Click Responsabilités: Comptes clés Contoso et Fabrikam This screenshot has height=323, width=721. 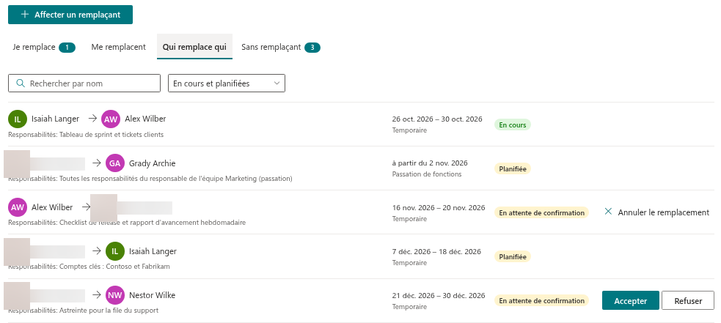pos(89,267)
